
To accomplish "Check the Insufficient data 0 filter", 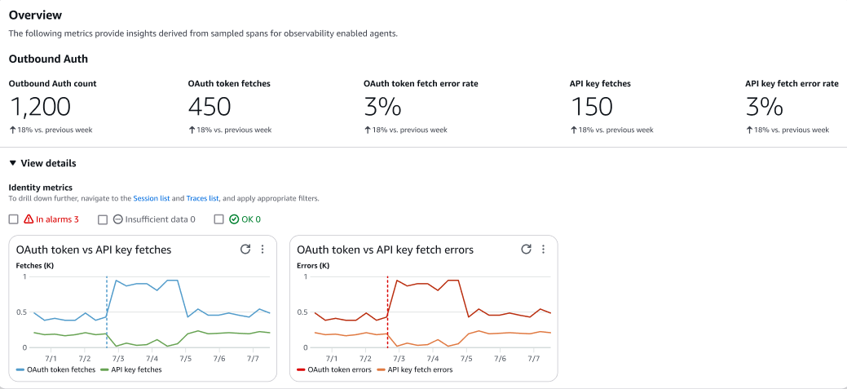I will 103,219.
